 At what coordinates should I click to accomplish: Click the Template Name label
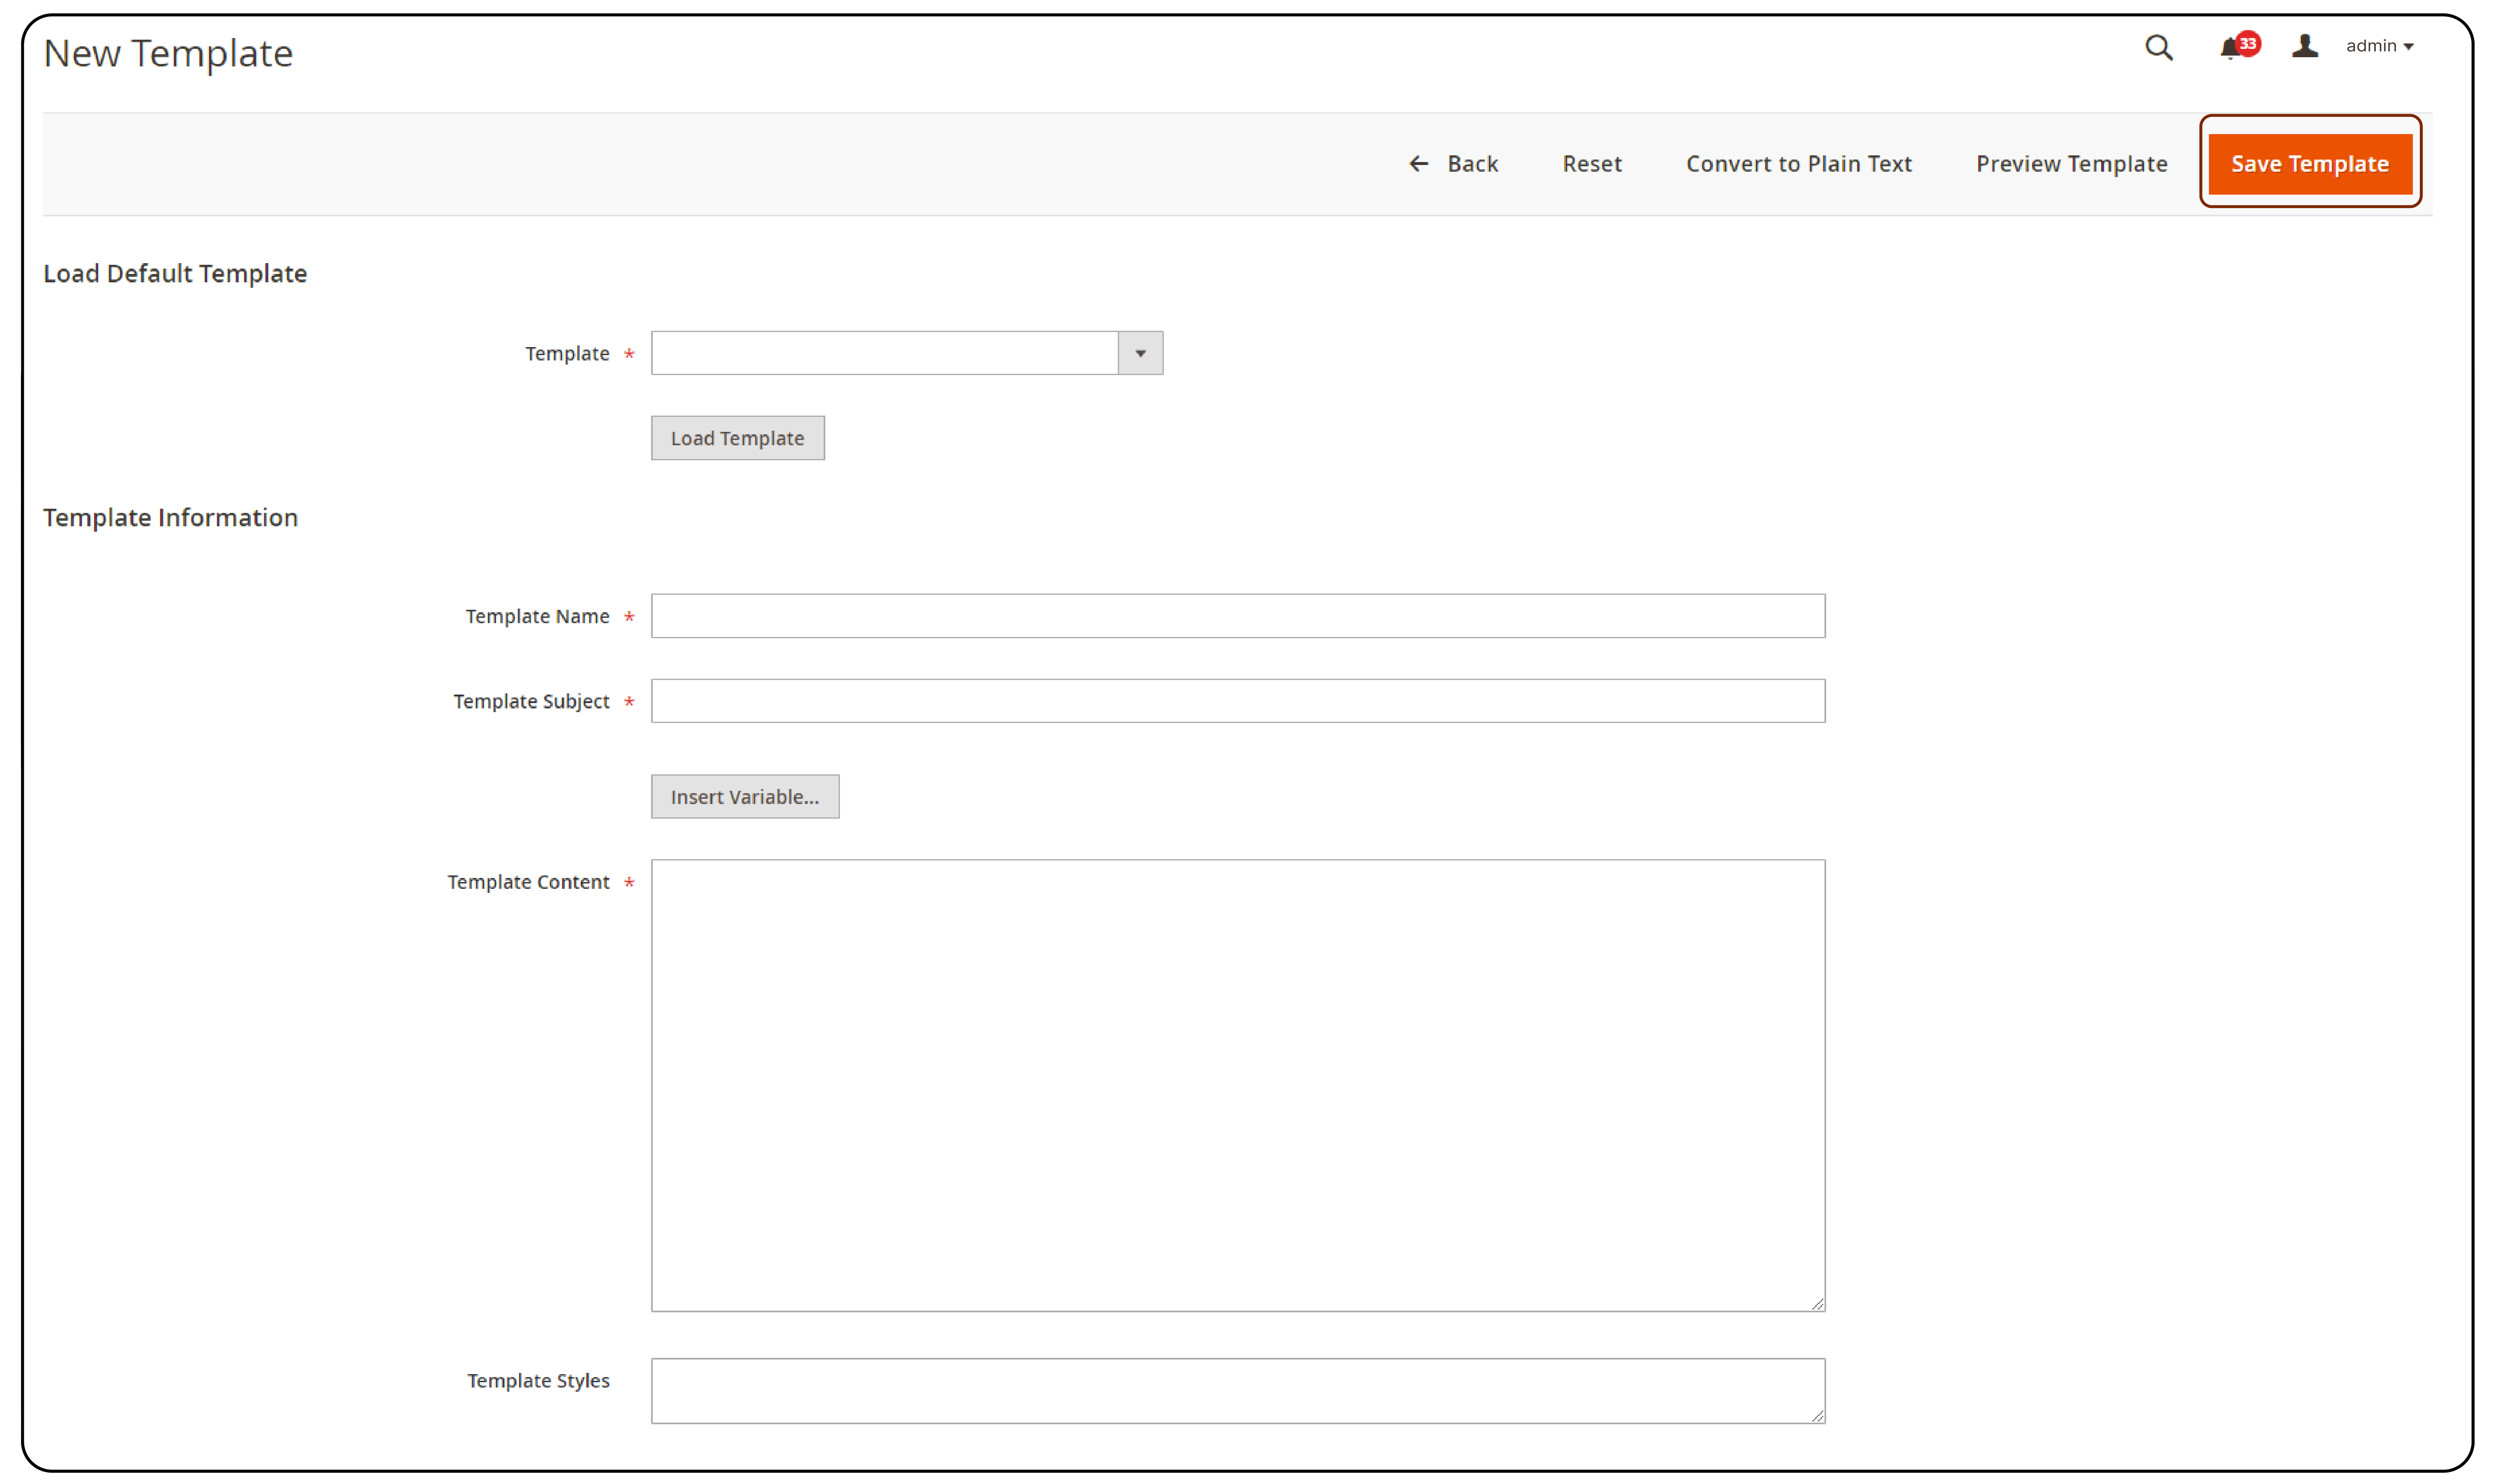coord(537,617)
